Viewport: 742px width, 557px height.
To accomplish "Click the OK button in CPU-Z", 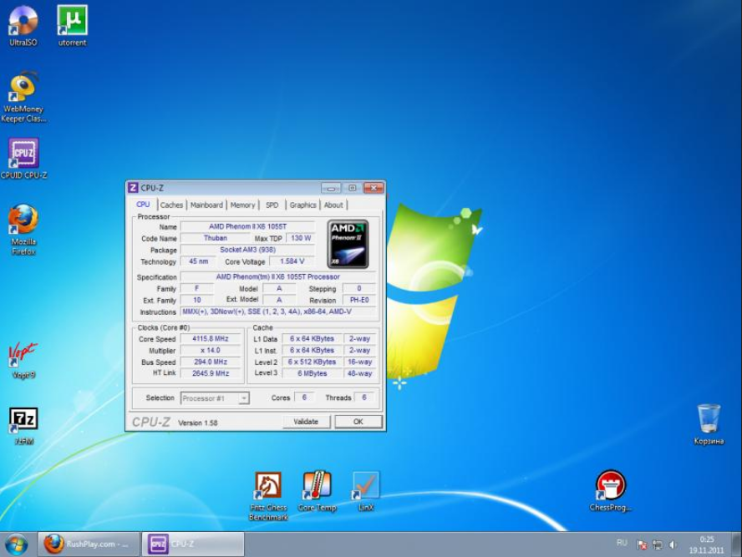I will pyautogui.click(x=358, y=421).
